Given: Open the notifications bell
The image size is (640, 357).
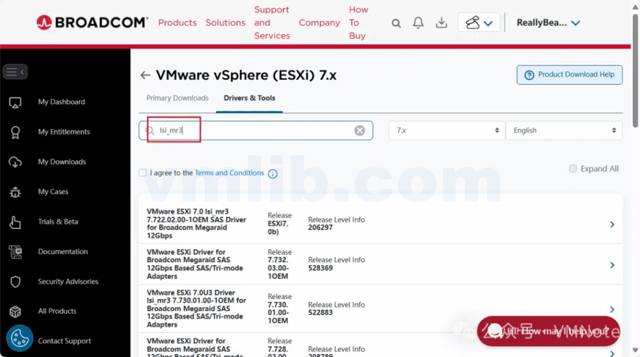Looking at the screenshot, I should point(418,23).
